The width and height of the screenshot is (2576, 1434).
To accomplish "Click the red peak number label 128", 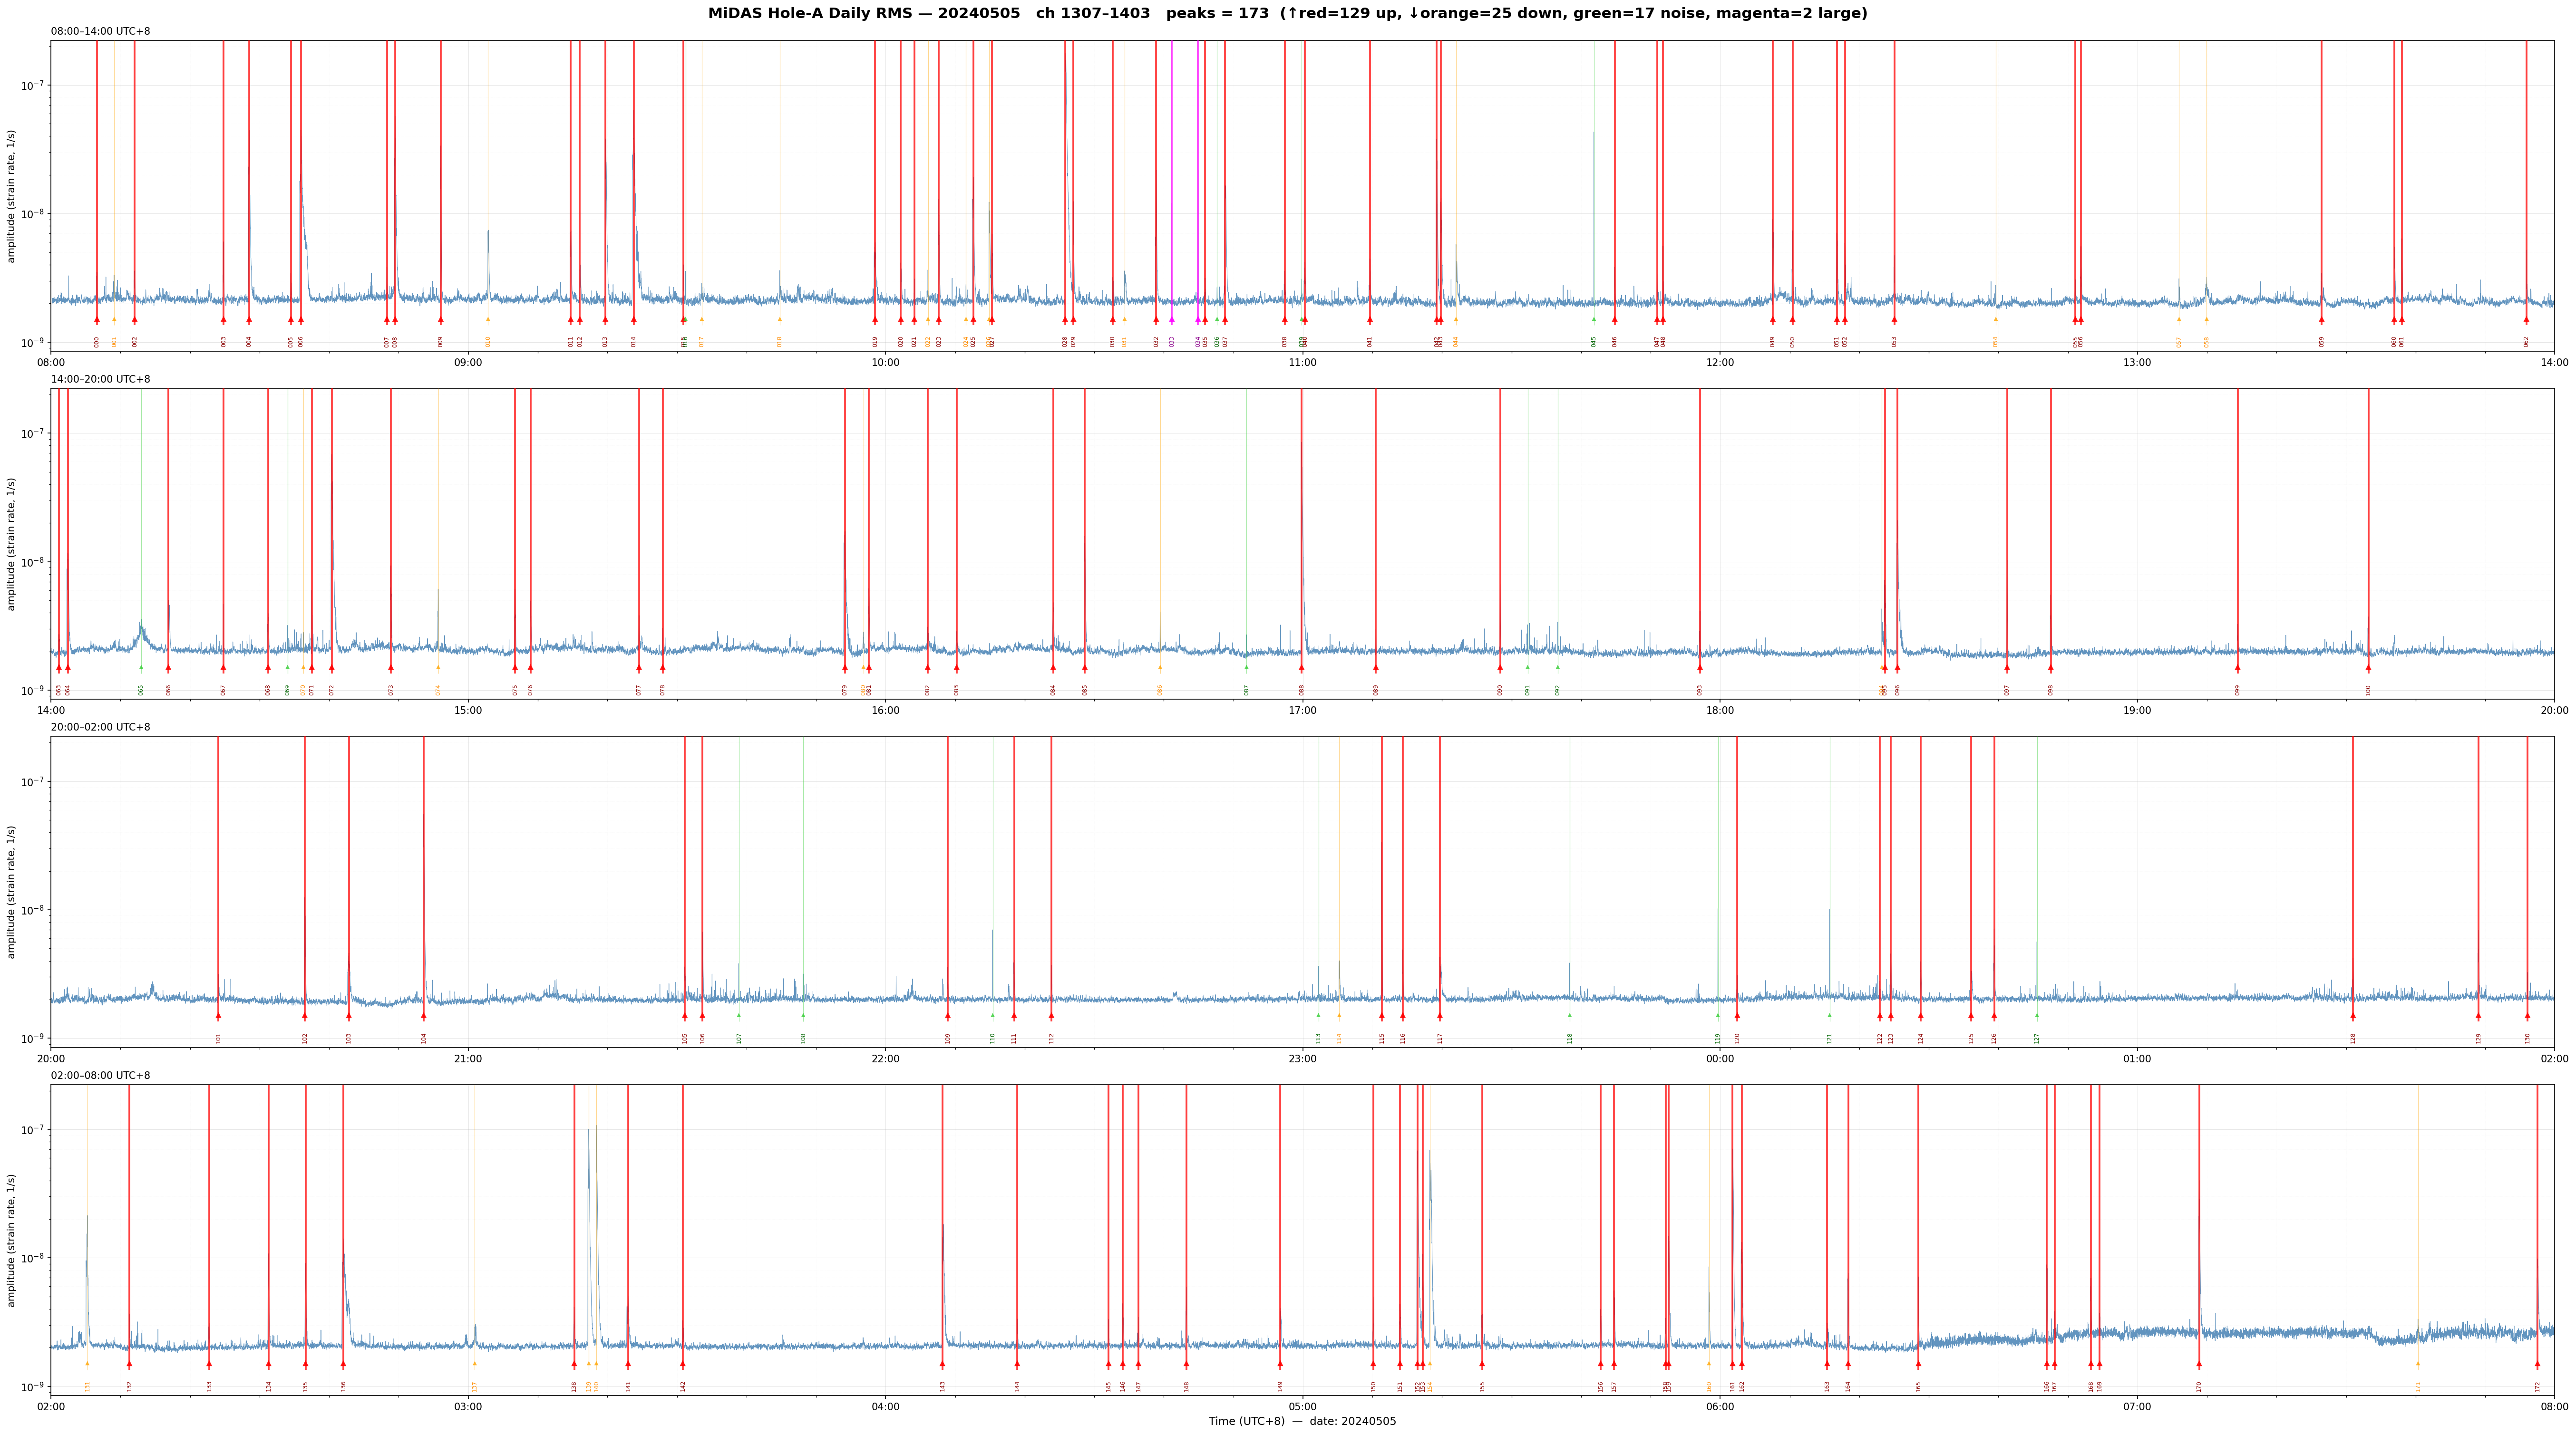I will pyautogui.click(x=2353, y=1038).
